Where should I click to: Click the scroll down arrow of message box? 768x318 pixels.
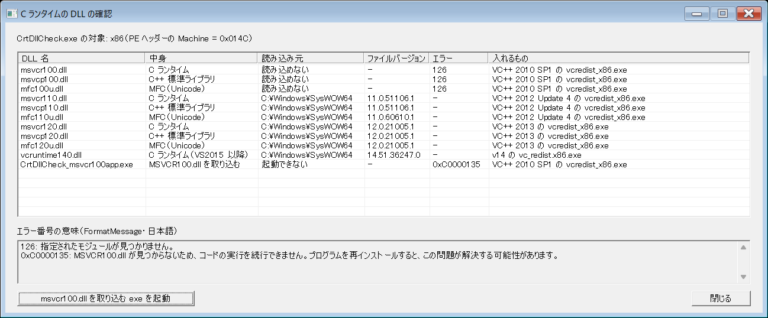(x=744, y=277)
